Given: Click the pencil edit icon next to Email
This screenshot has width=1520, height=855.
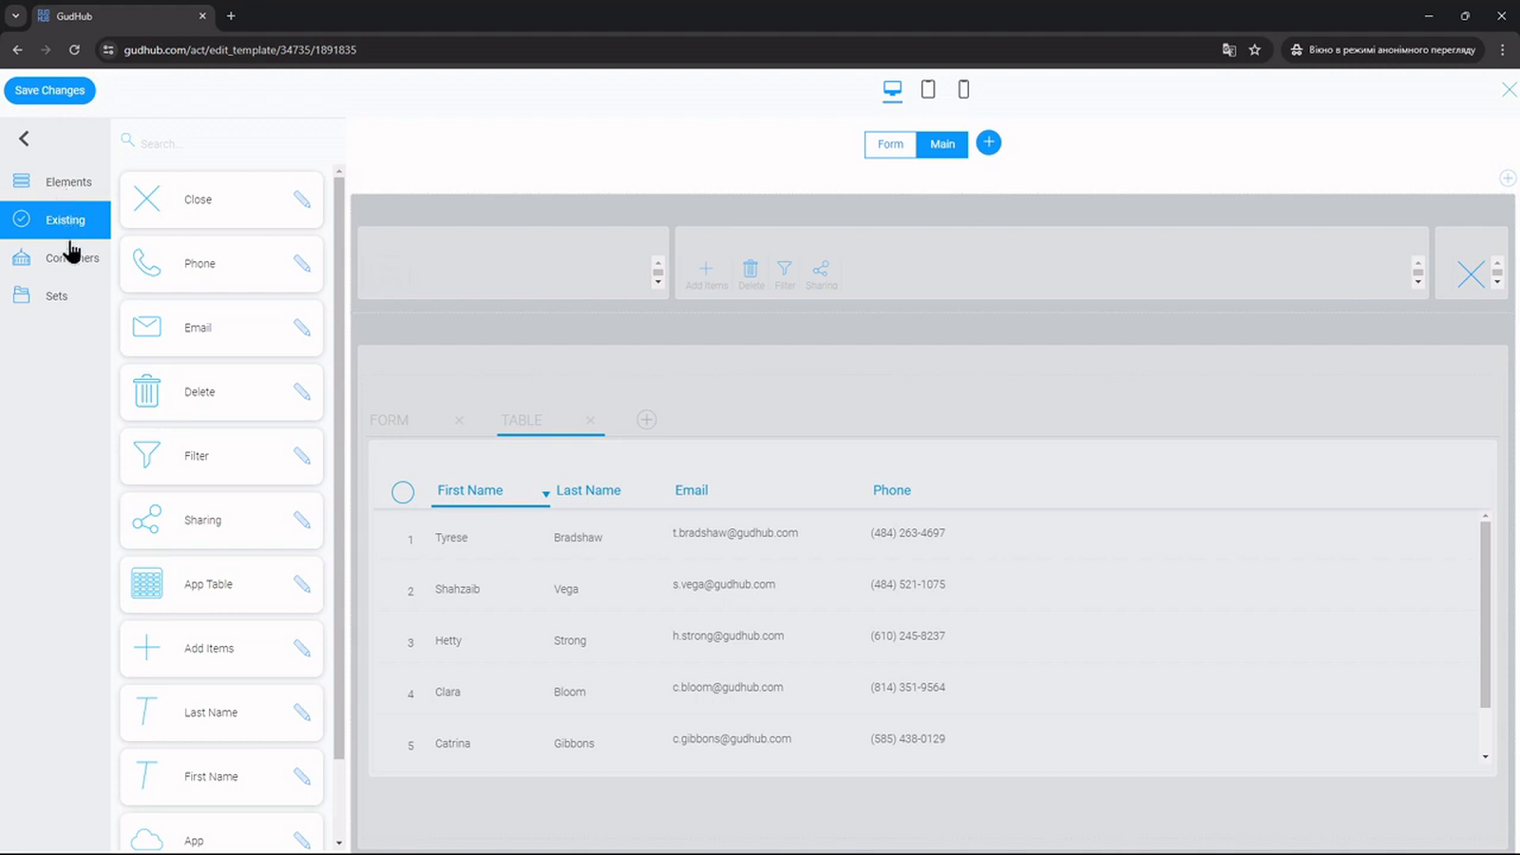Looking at the screenshot, I should (302, 328).
